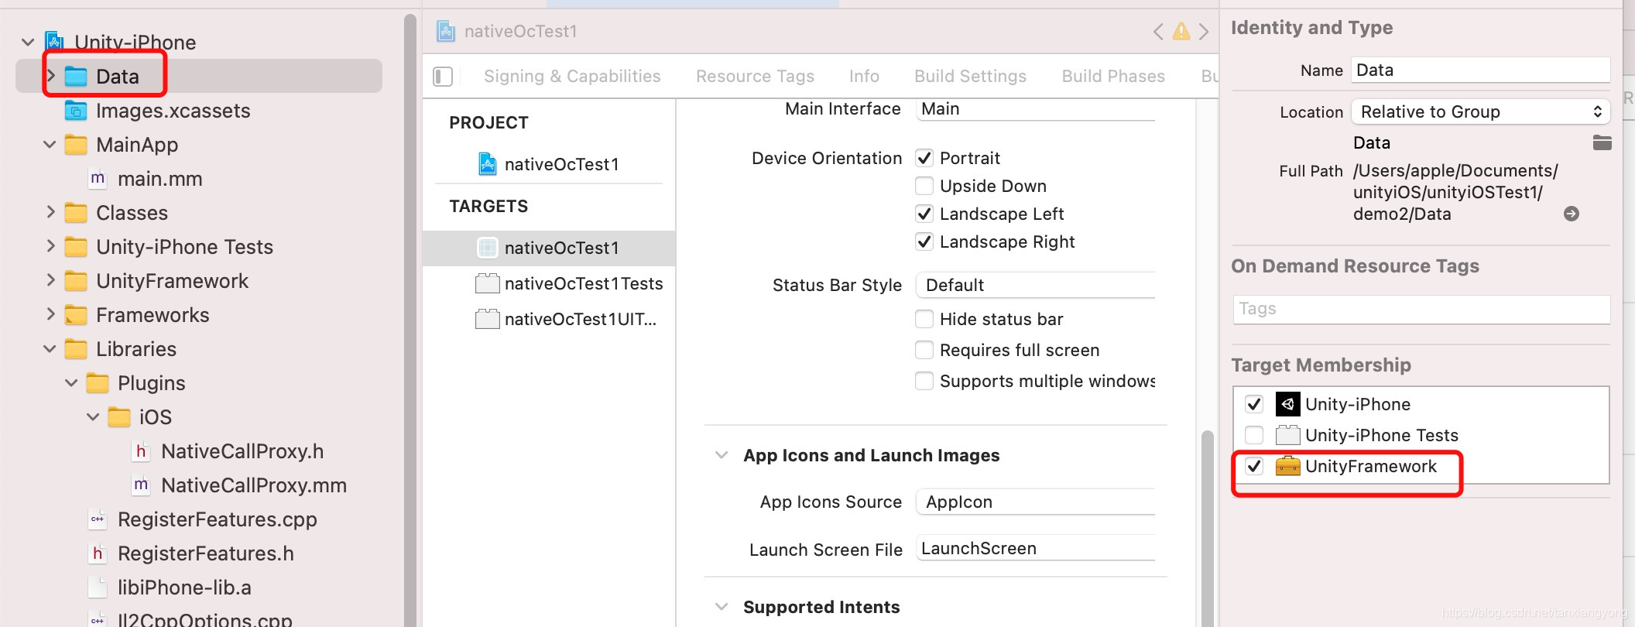1635x627 pixels.
Task: Edit the Name field containing Data
Action: click(1480, 70)
